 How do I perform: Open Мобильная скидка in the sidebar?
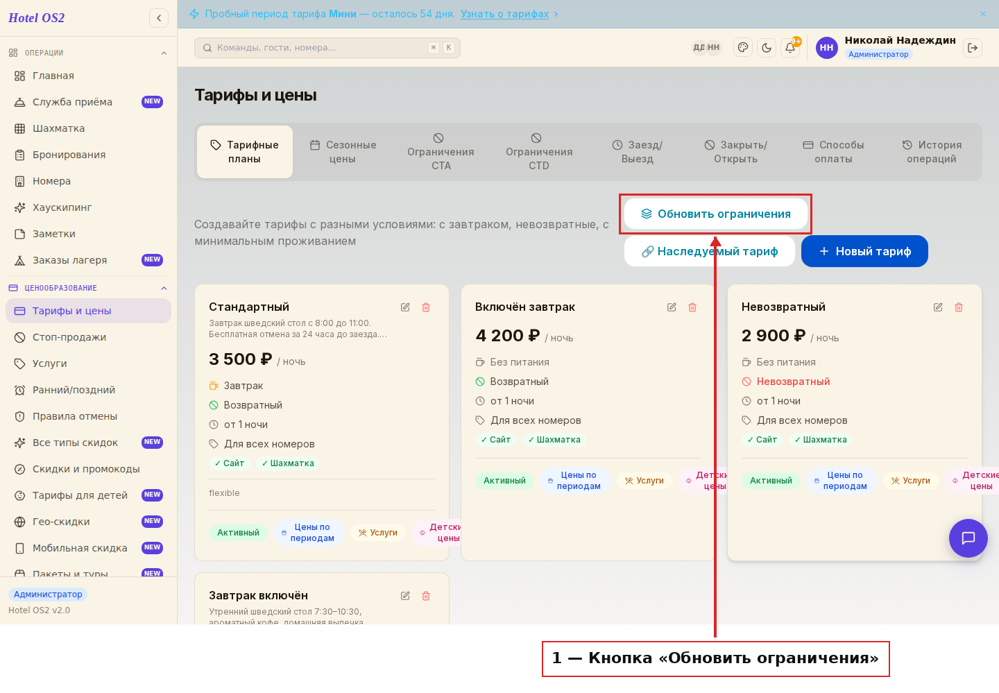(x=88, y=548)
